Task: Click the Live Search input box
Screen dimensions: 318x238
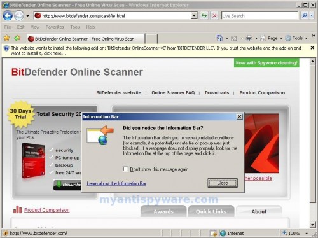Action: coord(259,16)
